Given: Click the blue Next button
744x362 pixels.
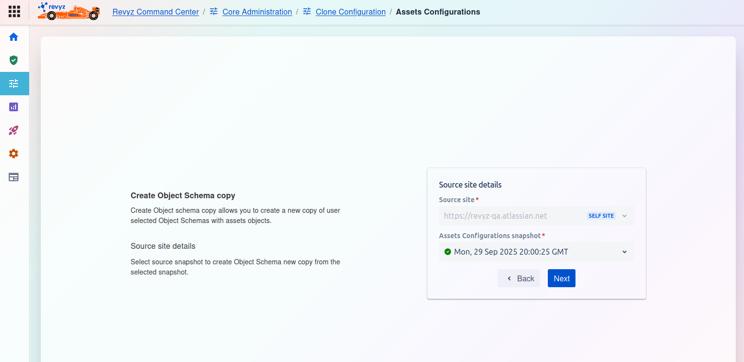Looking at the screenshot, I should pyautogui.click(x=561, y=278).
